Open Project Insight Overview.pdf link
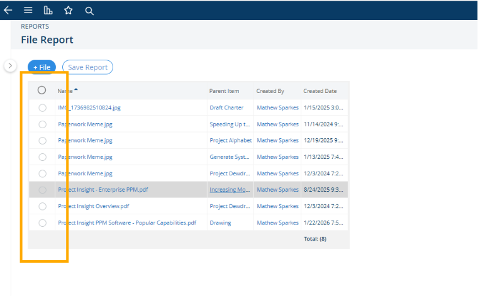The width and height of the screenshot is (478, 296). (93, 206)
